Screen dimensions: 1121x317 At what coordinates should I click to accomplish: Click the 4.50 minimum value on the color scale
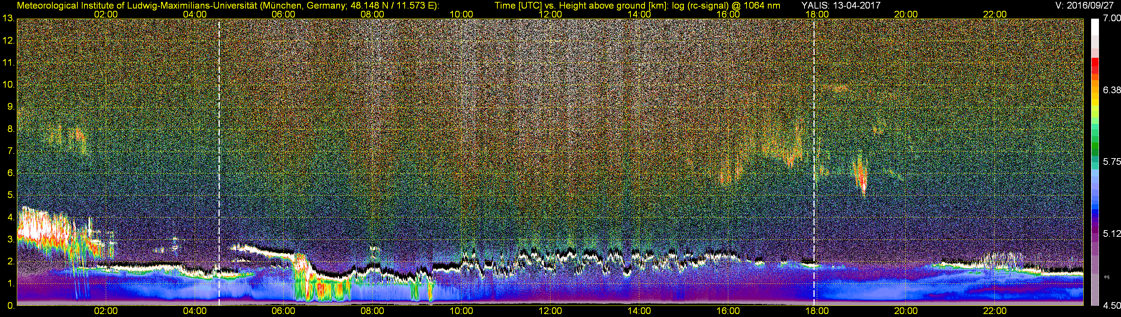coord(1111,306)
